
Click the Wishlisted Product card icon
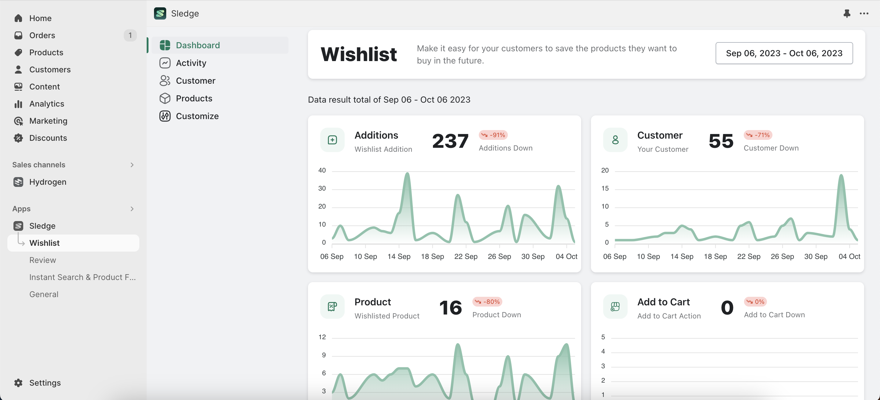click(332, 307)
